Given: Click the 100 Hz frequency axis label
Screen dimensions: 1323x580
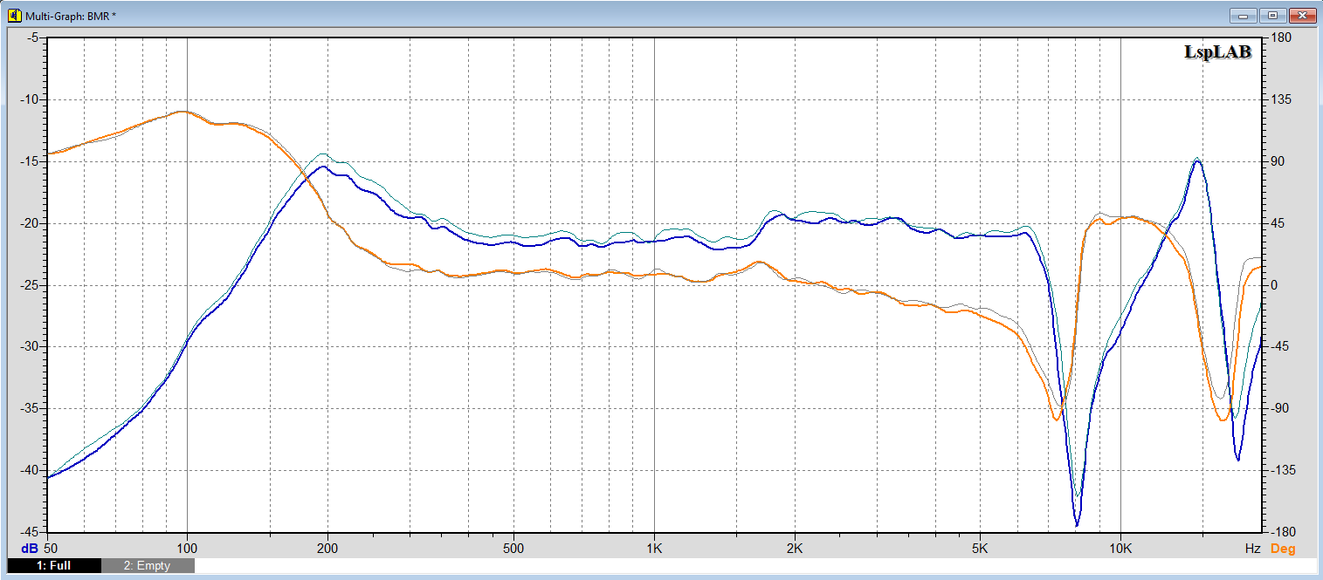Looking at the screenshot, I should [x=187, y=549].
